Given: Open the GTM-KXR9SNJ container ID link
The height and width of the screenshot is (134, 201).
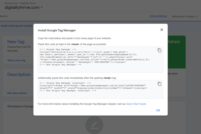Looking at the screenshot, I should pyautogui.click(x=158, y=16).
